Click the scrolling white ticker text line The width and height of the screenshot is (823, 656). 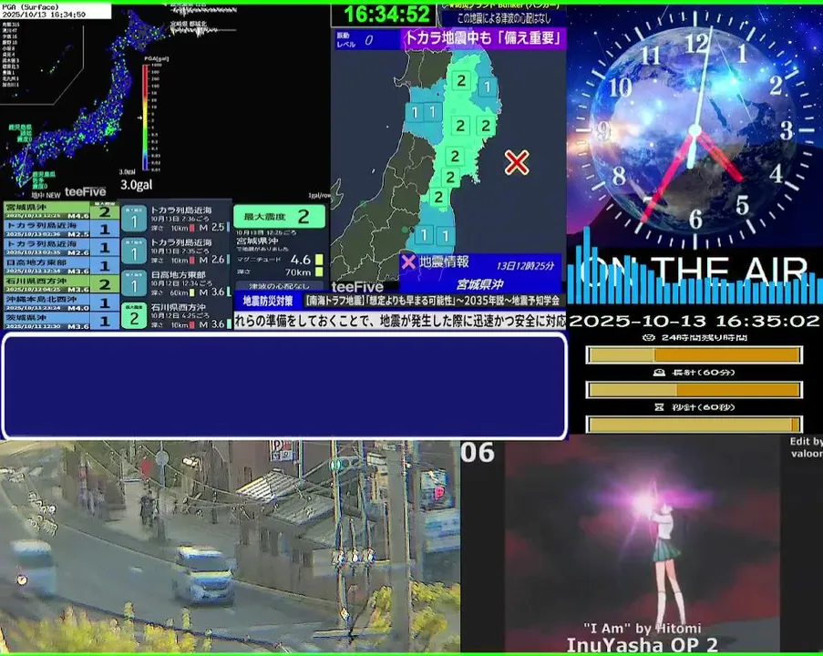pos(400,320)
